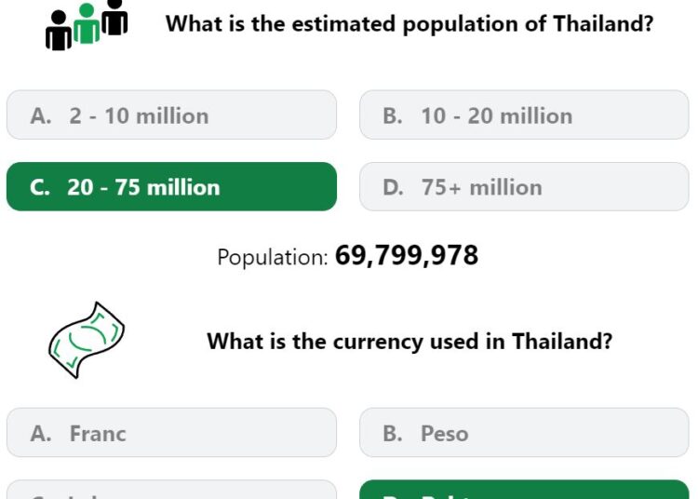
Task: Click the question about Thailand's currency
Action: click(409, 342)
